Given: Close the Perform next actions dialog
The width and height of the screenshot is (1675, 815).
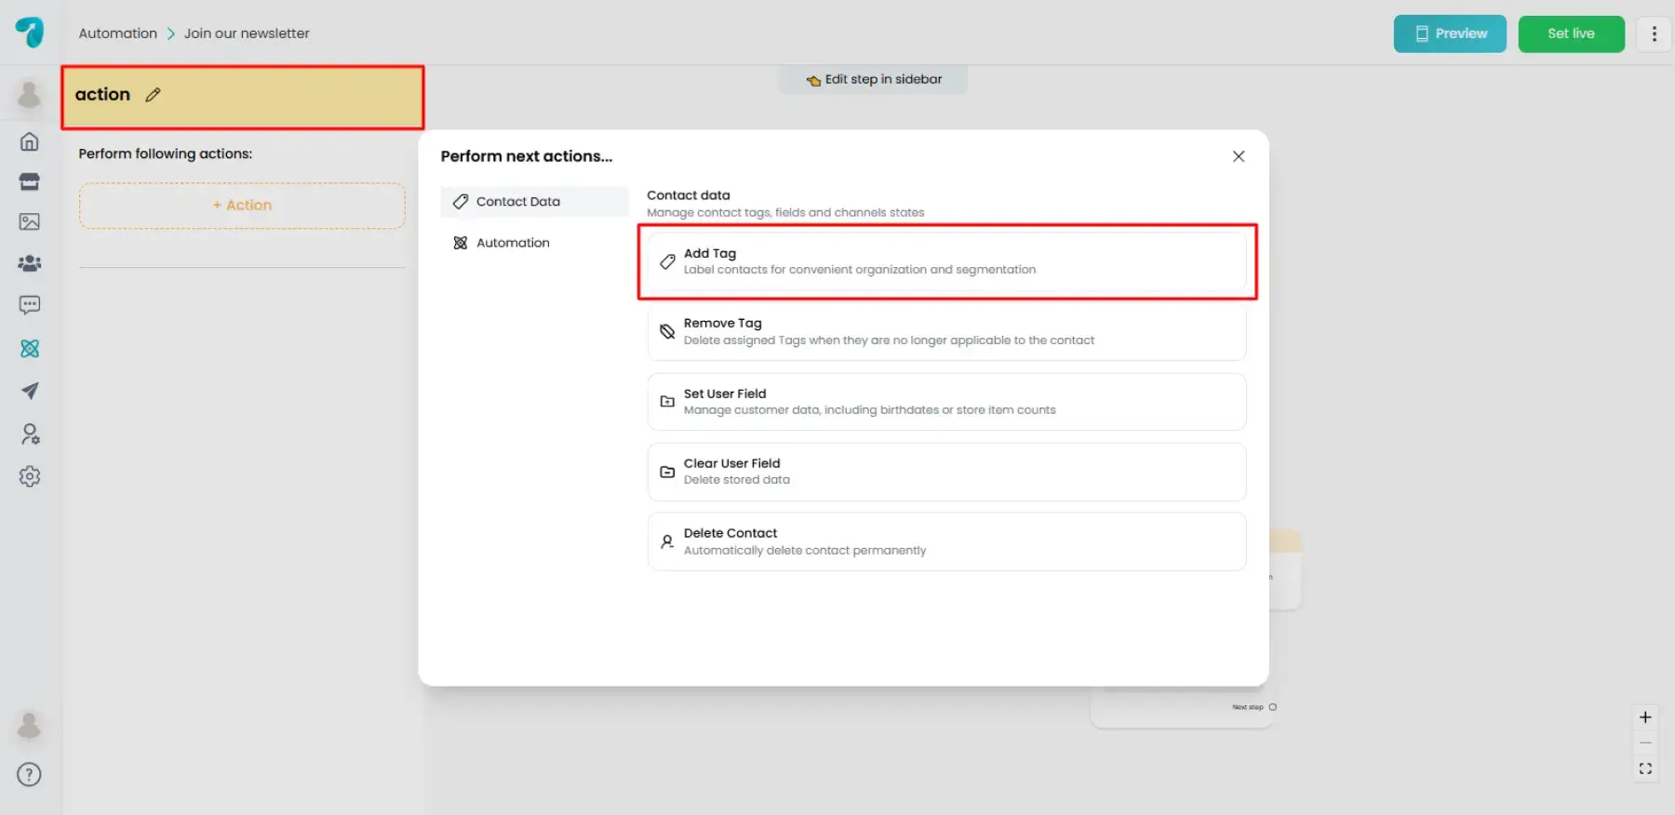Looking at the screenshot, I should (x=1238, y=156).
